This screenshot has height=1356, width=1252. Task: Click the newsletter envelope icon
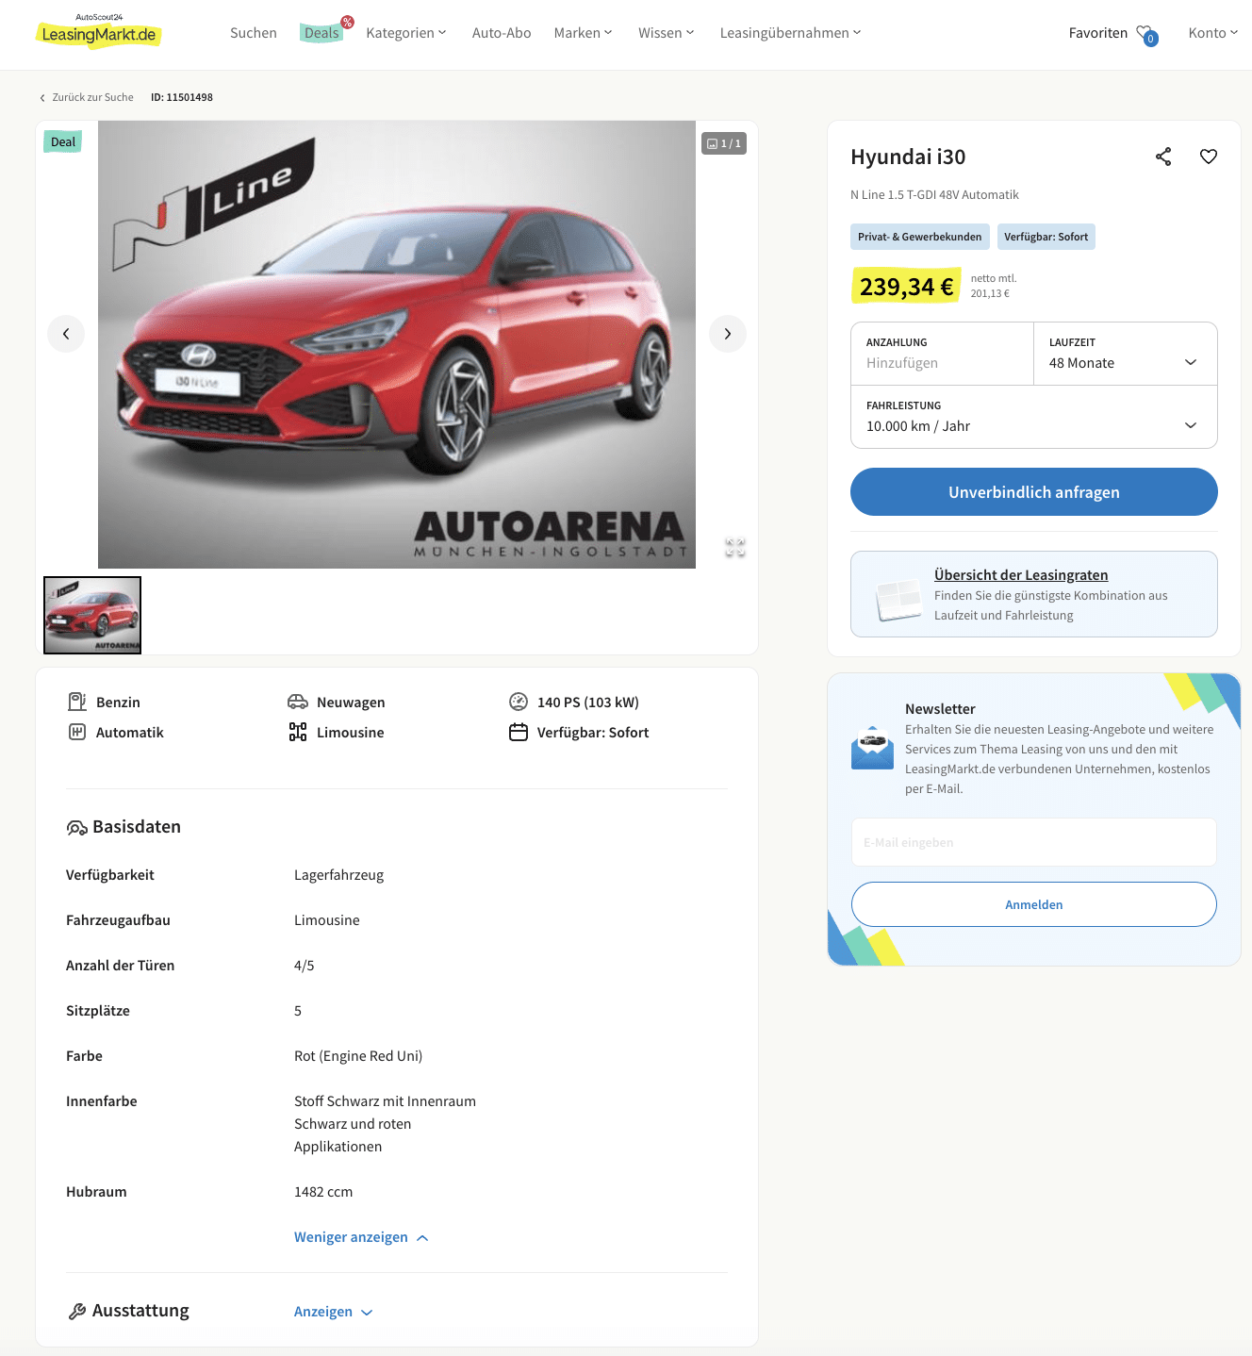[x=872, y=748]
